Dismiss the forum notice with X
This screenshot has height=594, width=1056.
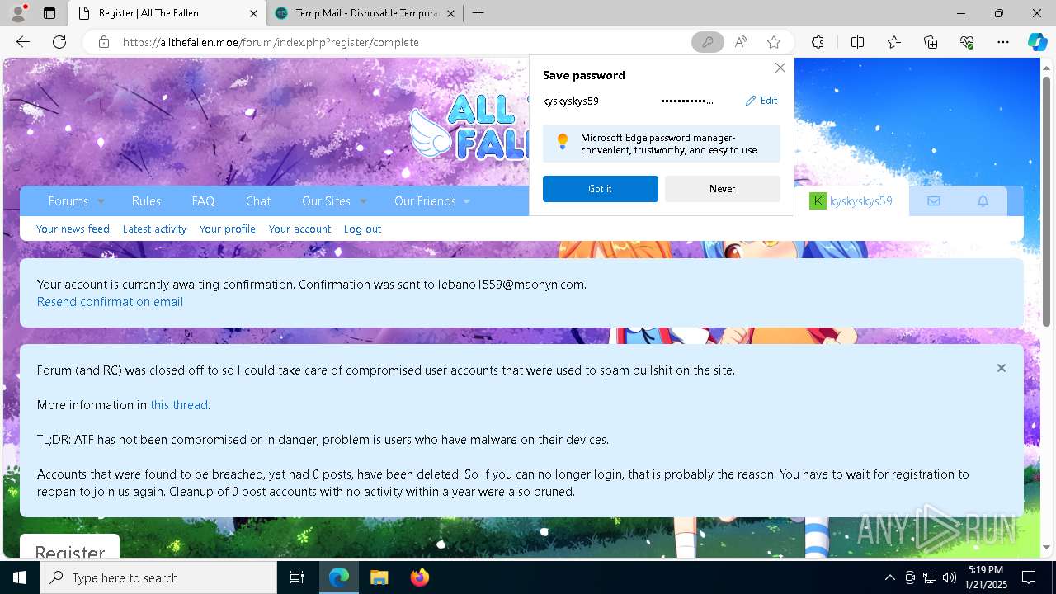tap(1001, 368)
